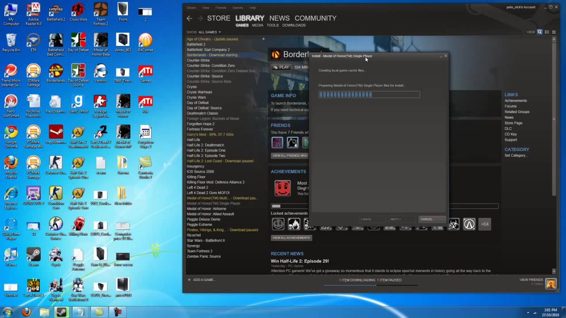Switch to the NEWS tab
This screenshot has width=566, height=318.
point(279,18)
